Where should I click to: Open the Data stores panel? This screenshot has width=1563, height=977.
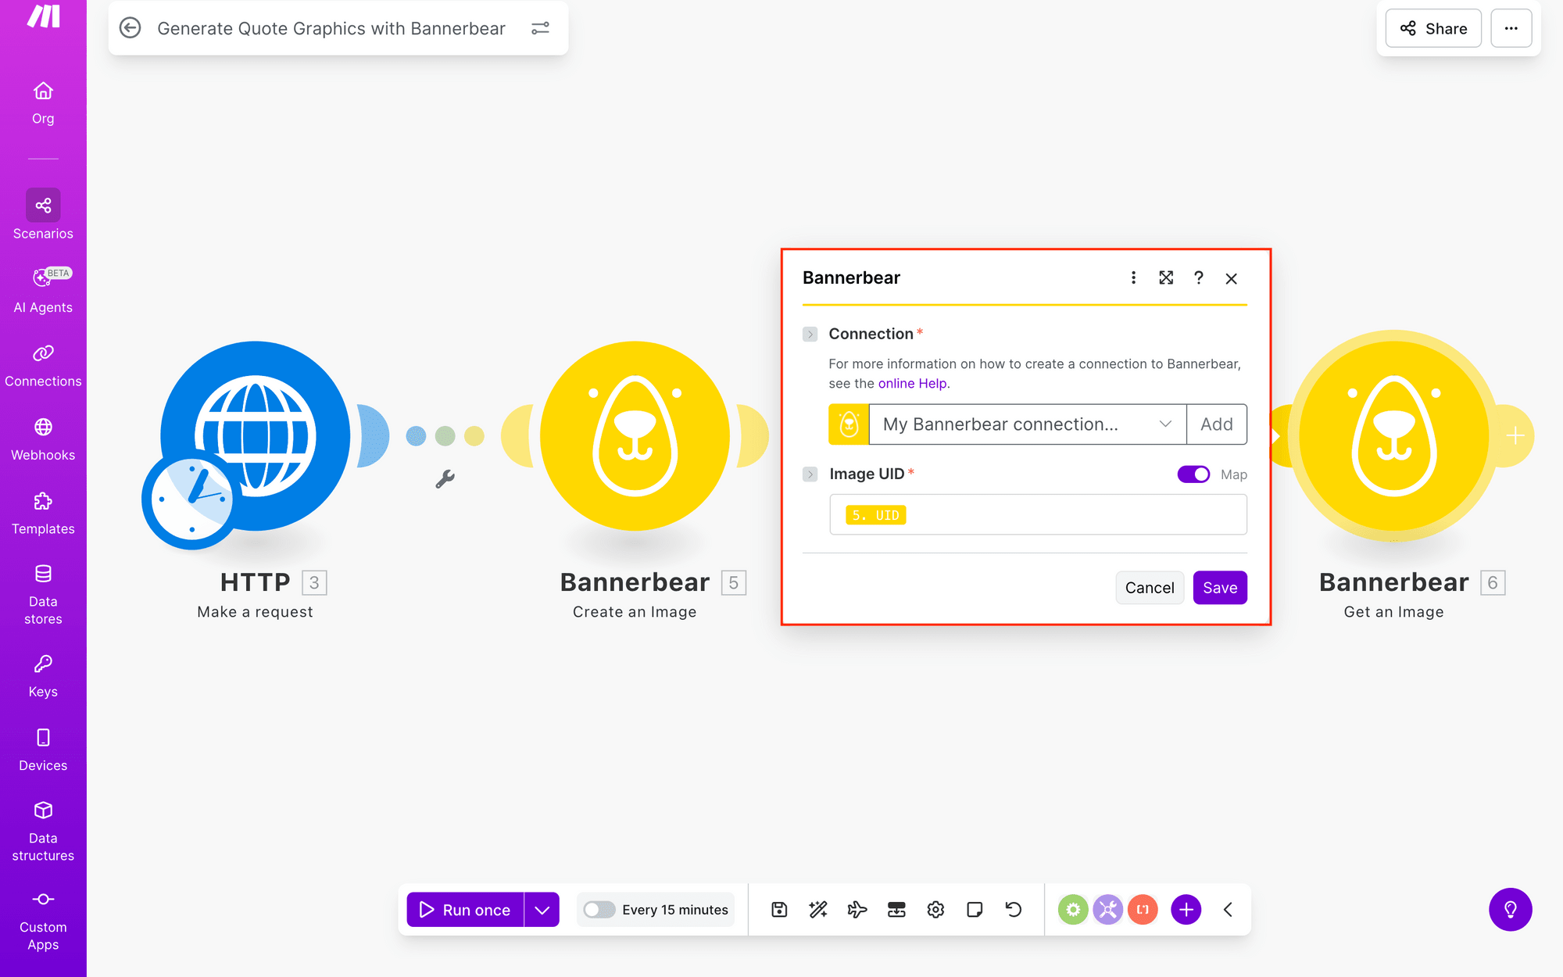(x=43, y=573)
